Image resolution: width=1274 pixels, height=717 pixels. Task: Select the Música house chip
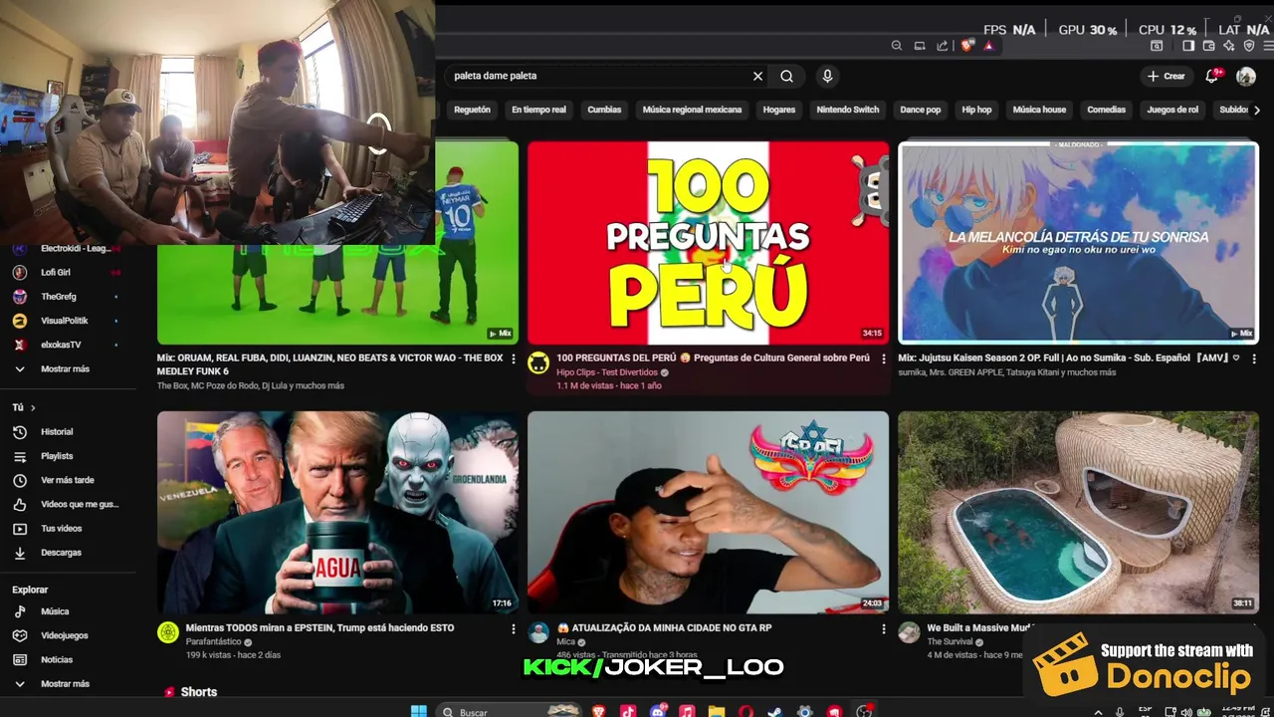coord(1039,110)
